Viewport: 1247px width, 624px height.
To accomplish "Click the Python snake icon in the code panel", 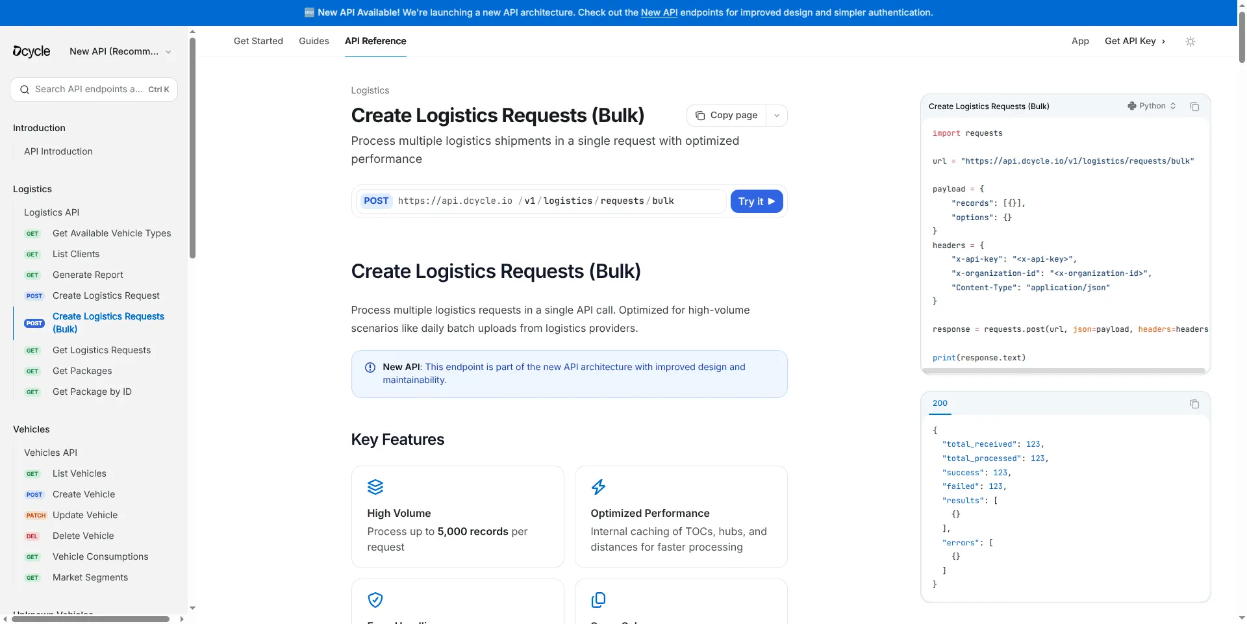I will (1133, 106).
